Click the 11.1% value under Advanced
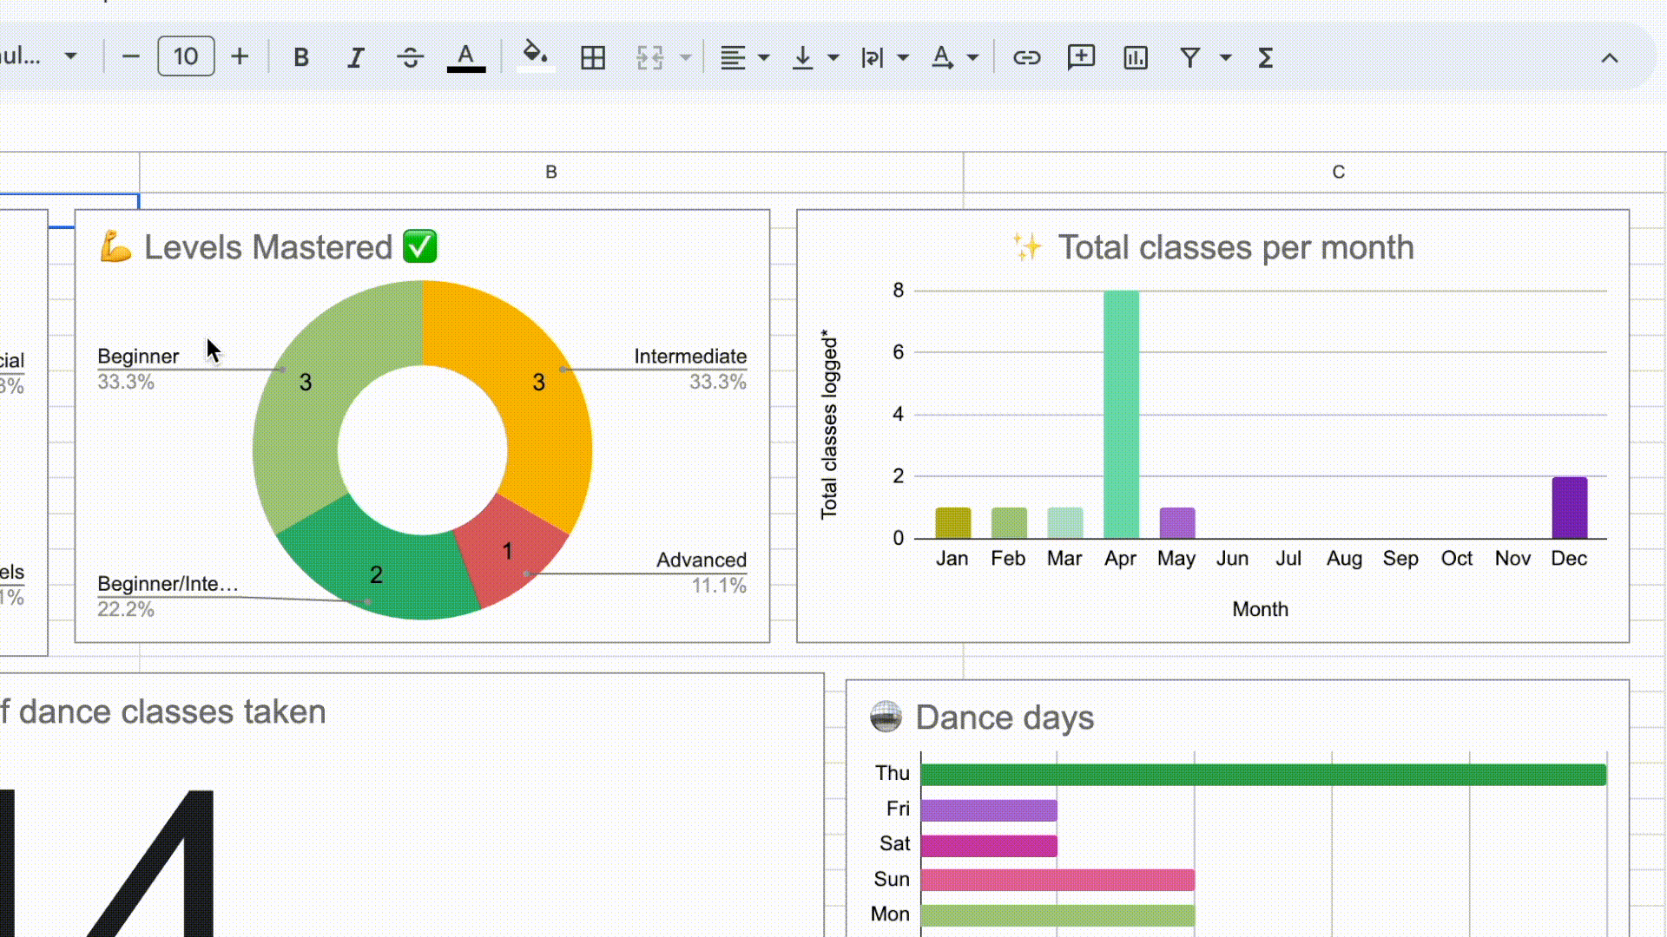This screenshot has height=937, width=1667. [719, 586]
